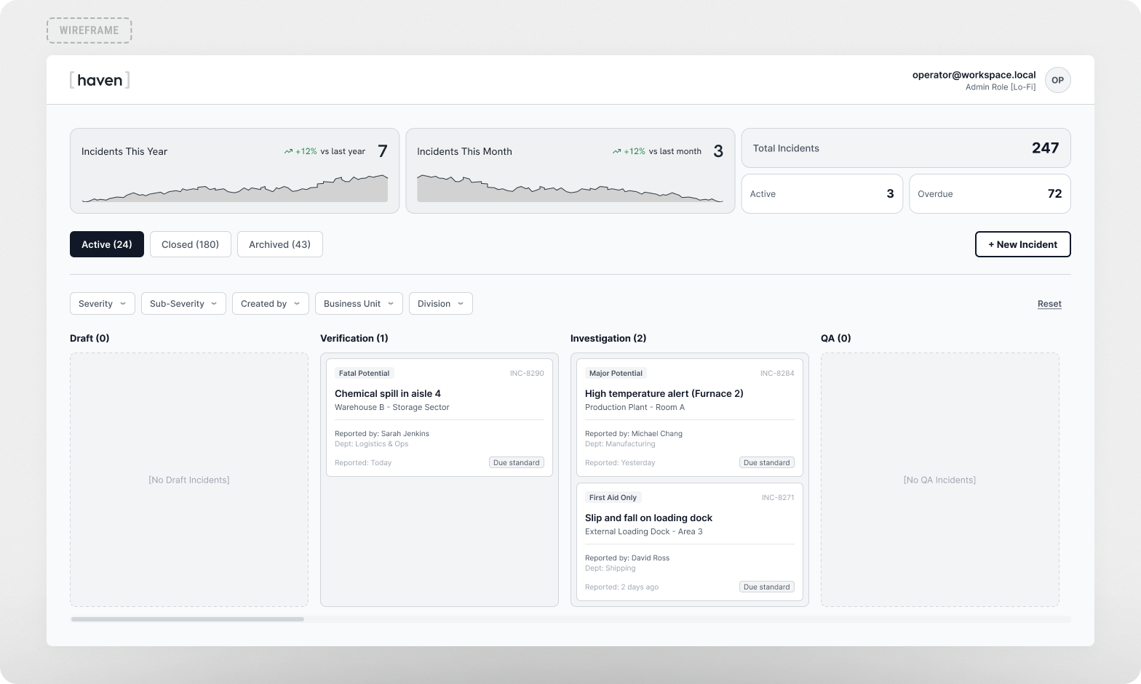Click incident ID INC-8284

click(777, 373)
